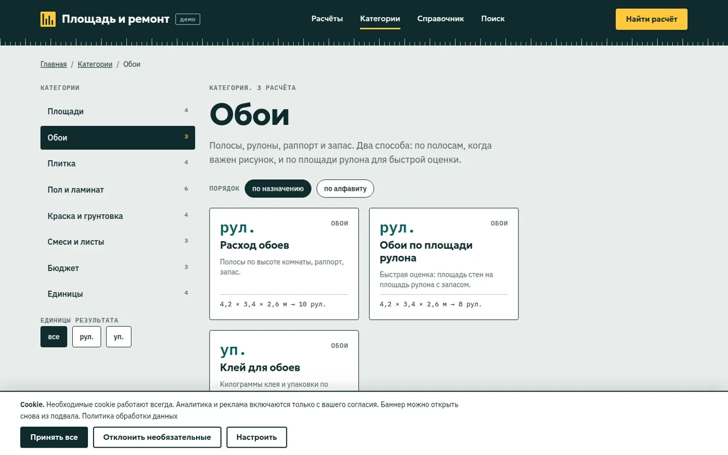
Task: Filter results by уп. unit
Action: 119,337
